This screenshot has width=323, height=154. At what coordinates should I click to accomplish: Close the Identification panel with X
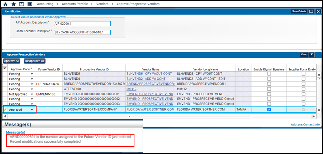click(317, 11)
